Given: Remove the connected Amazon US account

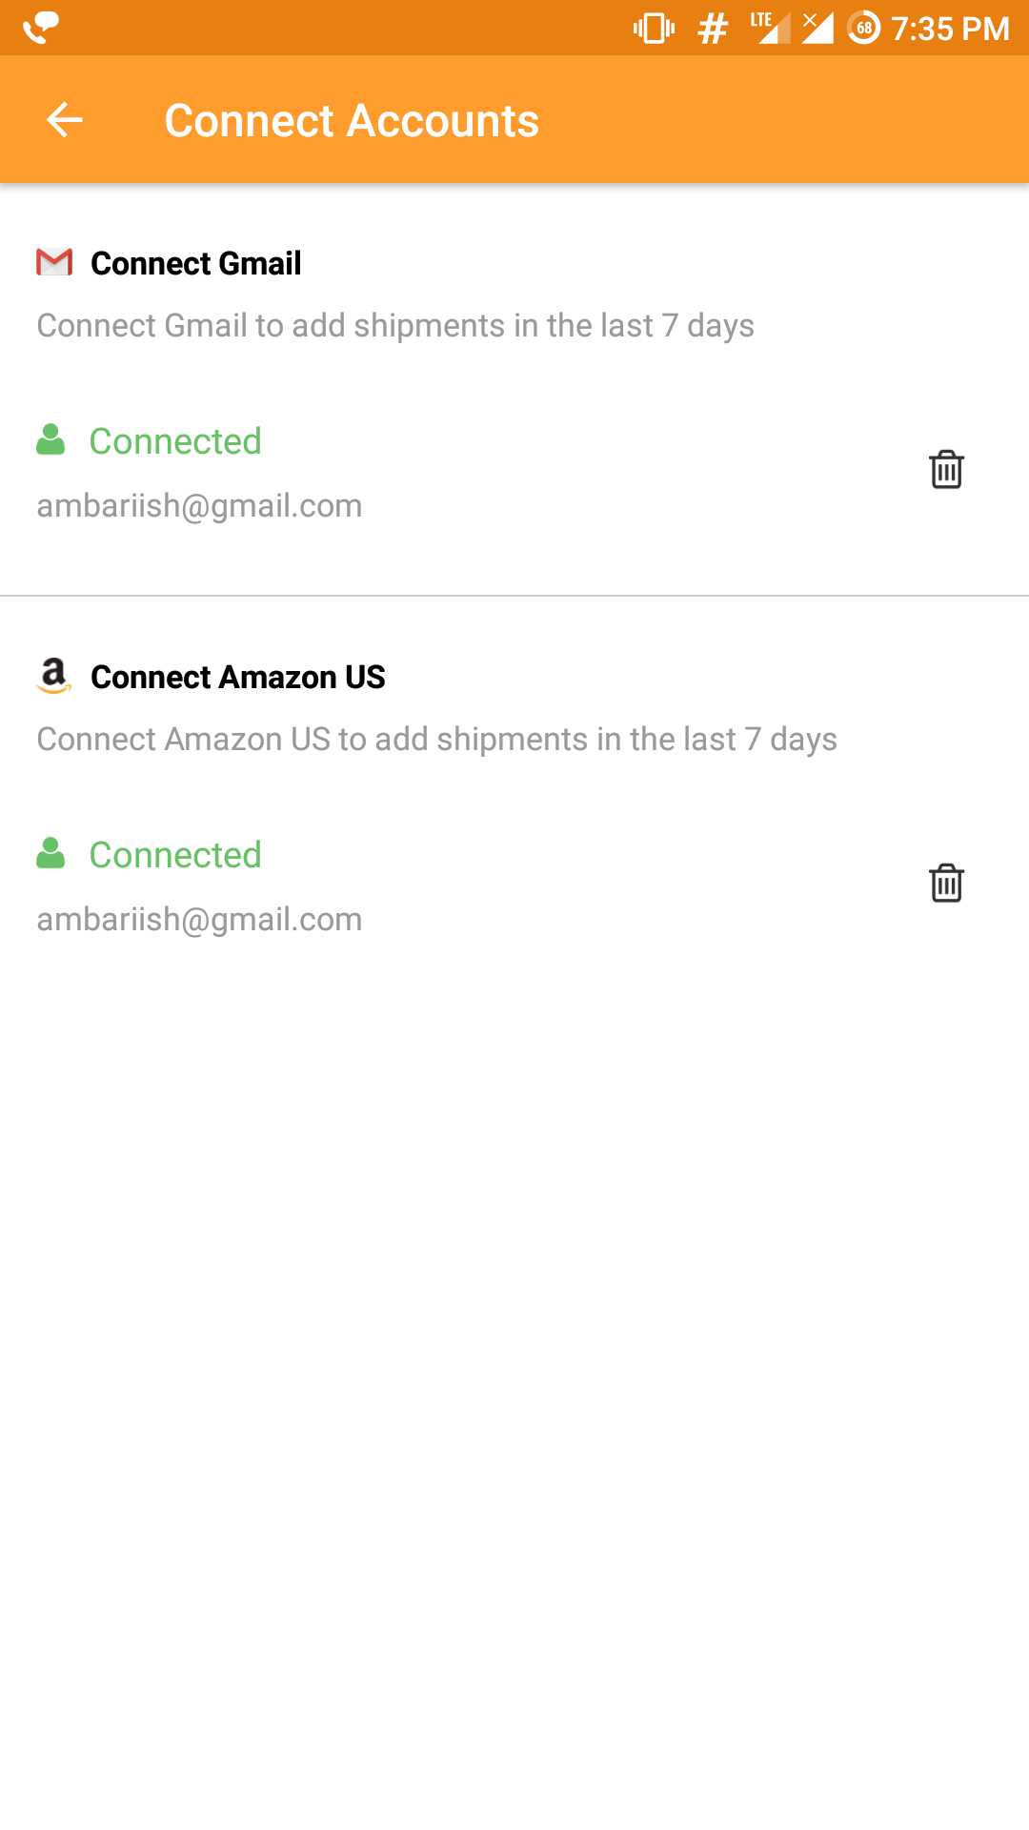Looking at the screenshot, I should [946, 883].
